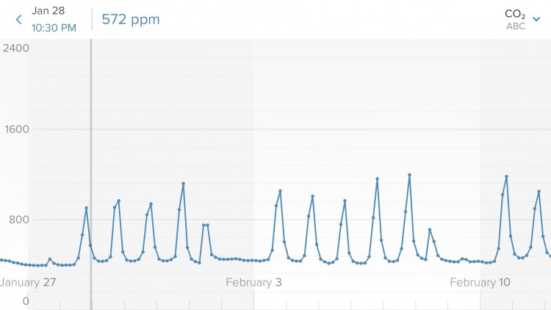Select the January 27 date marker
The image size is (551, 310).
click(28, 282)
